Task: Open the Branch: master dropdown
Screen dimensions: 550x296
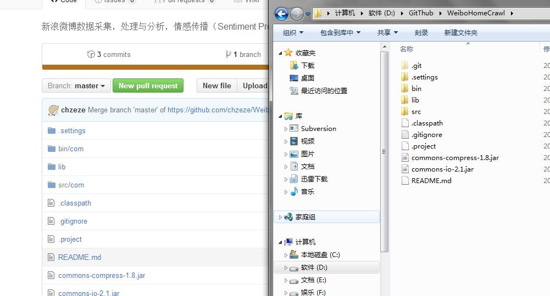Action: point(76,86)
